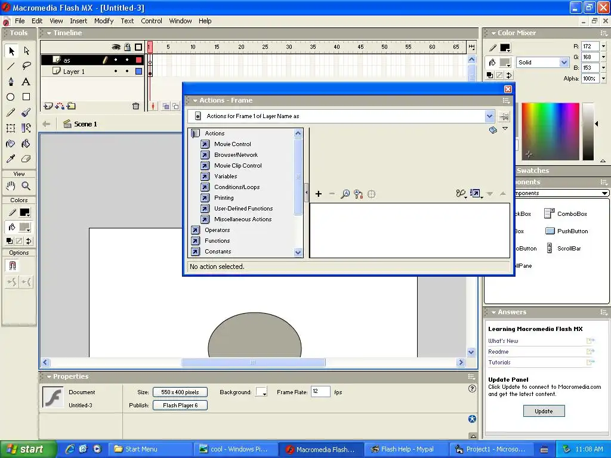Screen dimensions: 611x458
Task: Toggle outline color box of layer as
Action: tap(138, 60)
